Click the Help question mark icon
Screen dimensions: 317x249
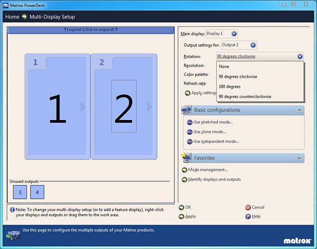point(248,217)
